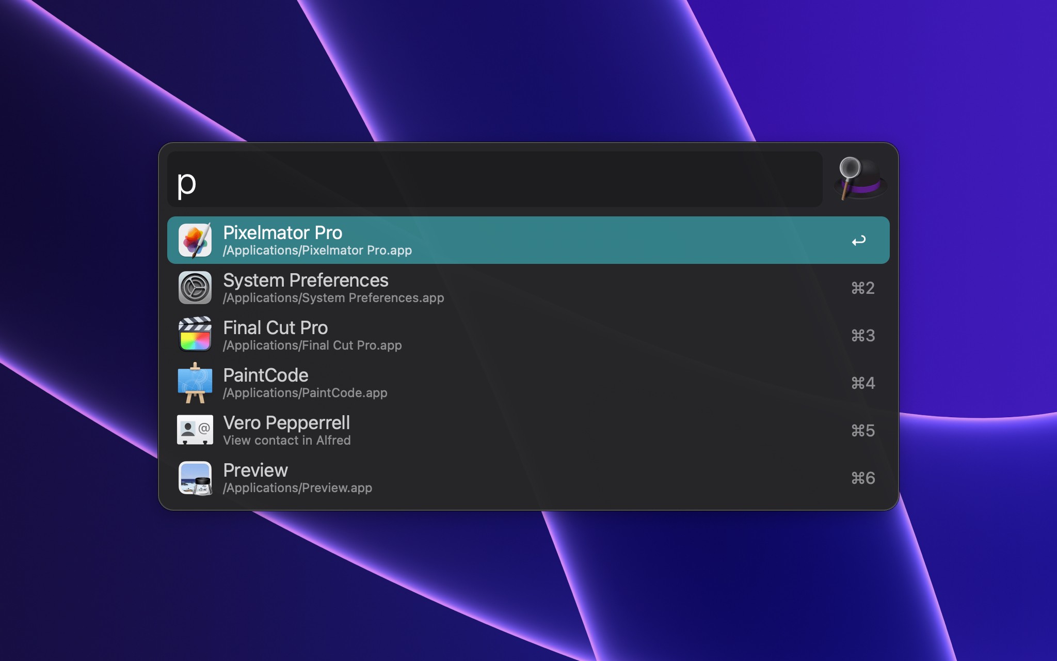Click the /Applications/System Preferences.app path
This screenshot has width=1057, height=661.
click(333, 298)
